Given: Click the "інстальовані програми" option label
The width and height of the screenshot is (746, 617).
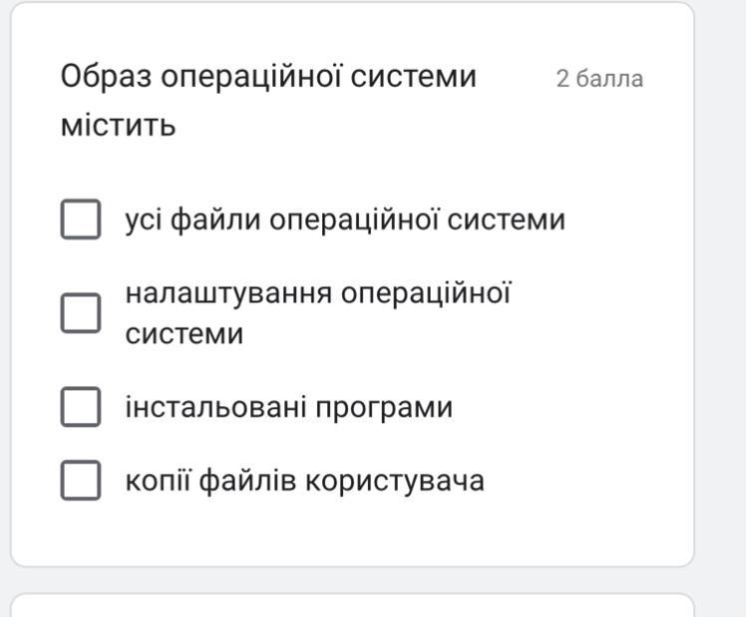Looking at the screenshot, I should 288,407.
